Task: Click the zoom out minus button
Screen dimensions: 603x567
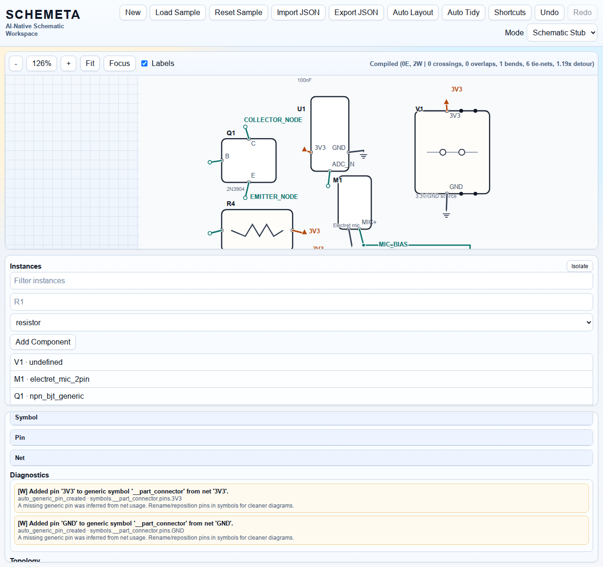Action: click(16, 64)
